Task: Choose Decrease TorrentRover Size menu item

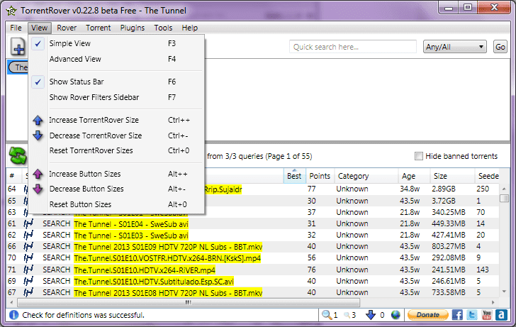Action: 115,135
